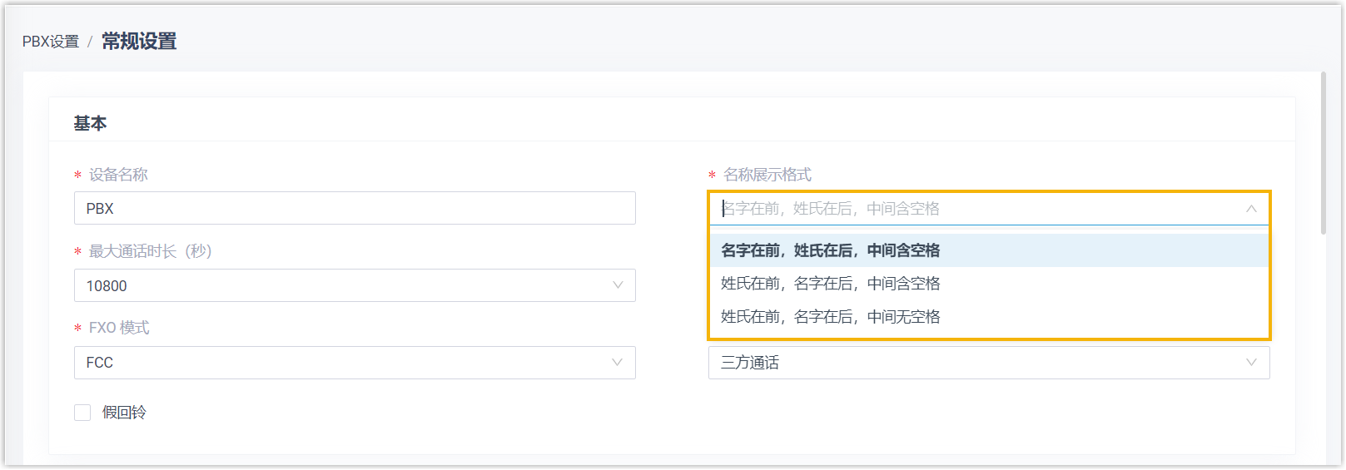The width and height of the screenshot is (1346, 470).
Task: Collapse the 名称展示格式 dropdown with its up chevron
Action: (x=1251, y=209)
